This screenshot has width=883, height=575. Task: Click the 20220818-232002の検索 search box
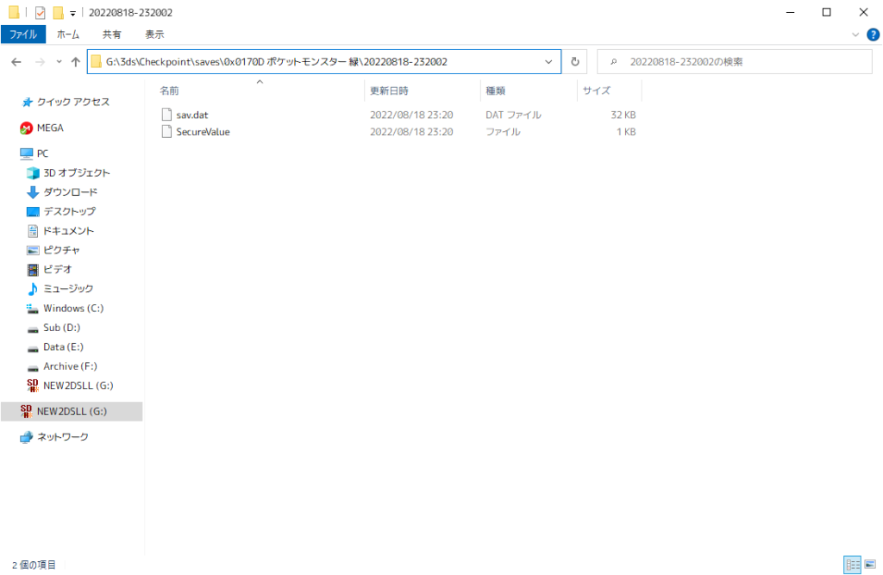tap(735, 62)
